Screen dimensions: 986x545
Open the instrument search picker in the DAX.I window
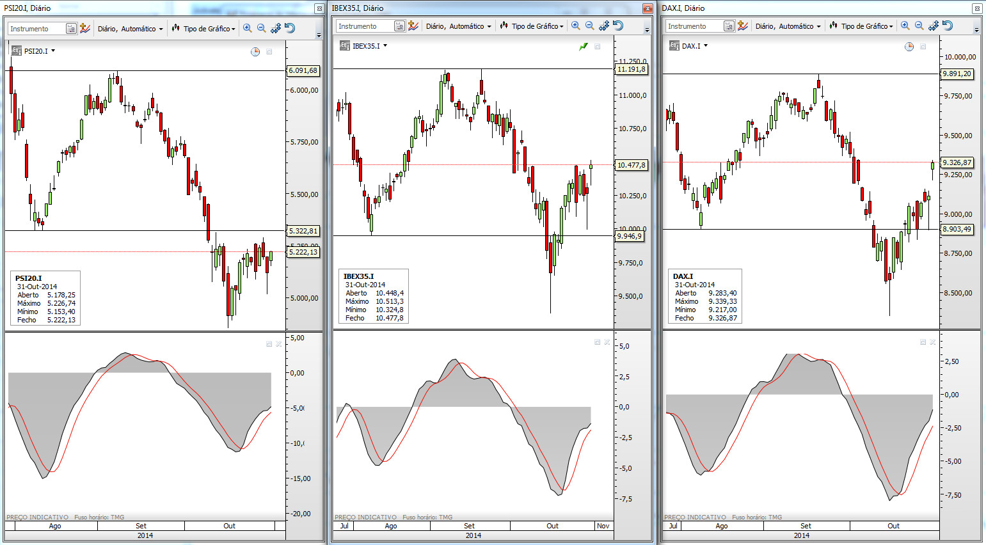[x=729, y=26]
